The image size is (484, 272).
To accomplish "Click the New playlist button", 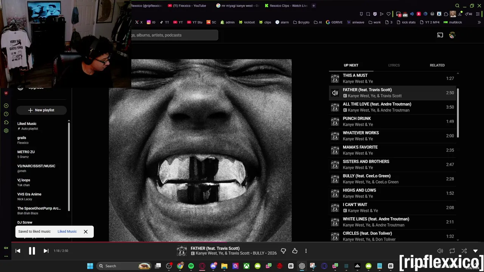I will pyautogui.click(x=41, y=110).
